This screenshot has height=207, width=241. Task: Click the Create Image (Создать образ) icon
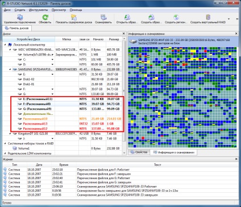(151, 18)
